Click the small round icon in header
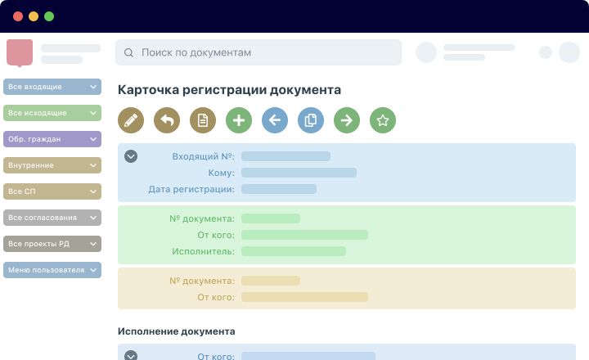589x360 pixels. 546,52
